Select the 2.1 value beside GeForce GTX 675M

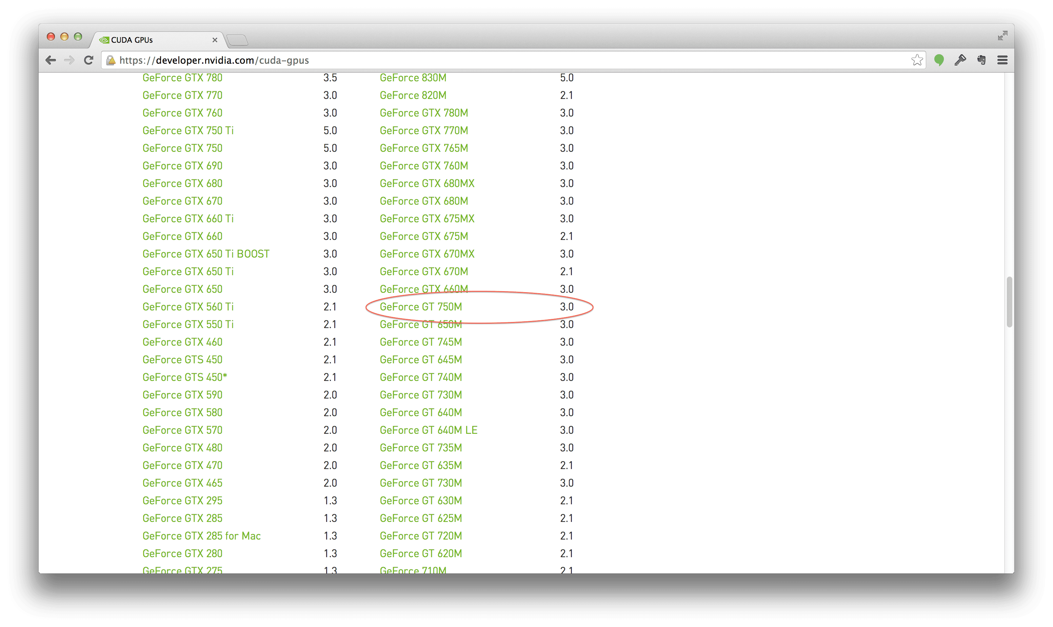coord(567,236)
